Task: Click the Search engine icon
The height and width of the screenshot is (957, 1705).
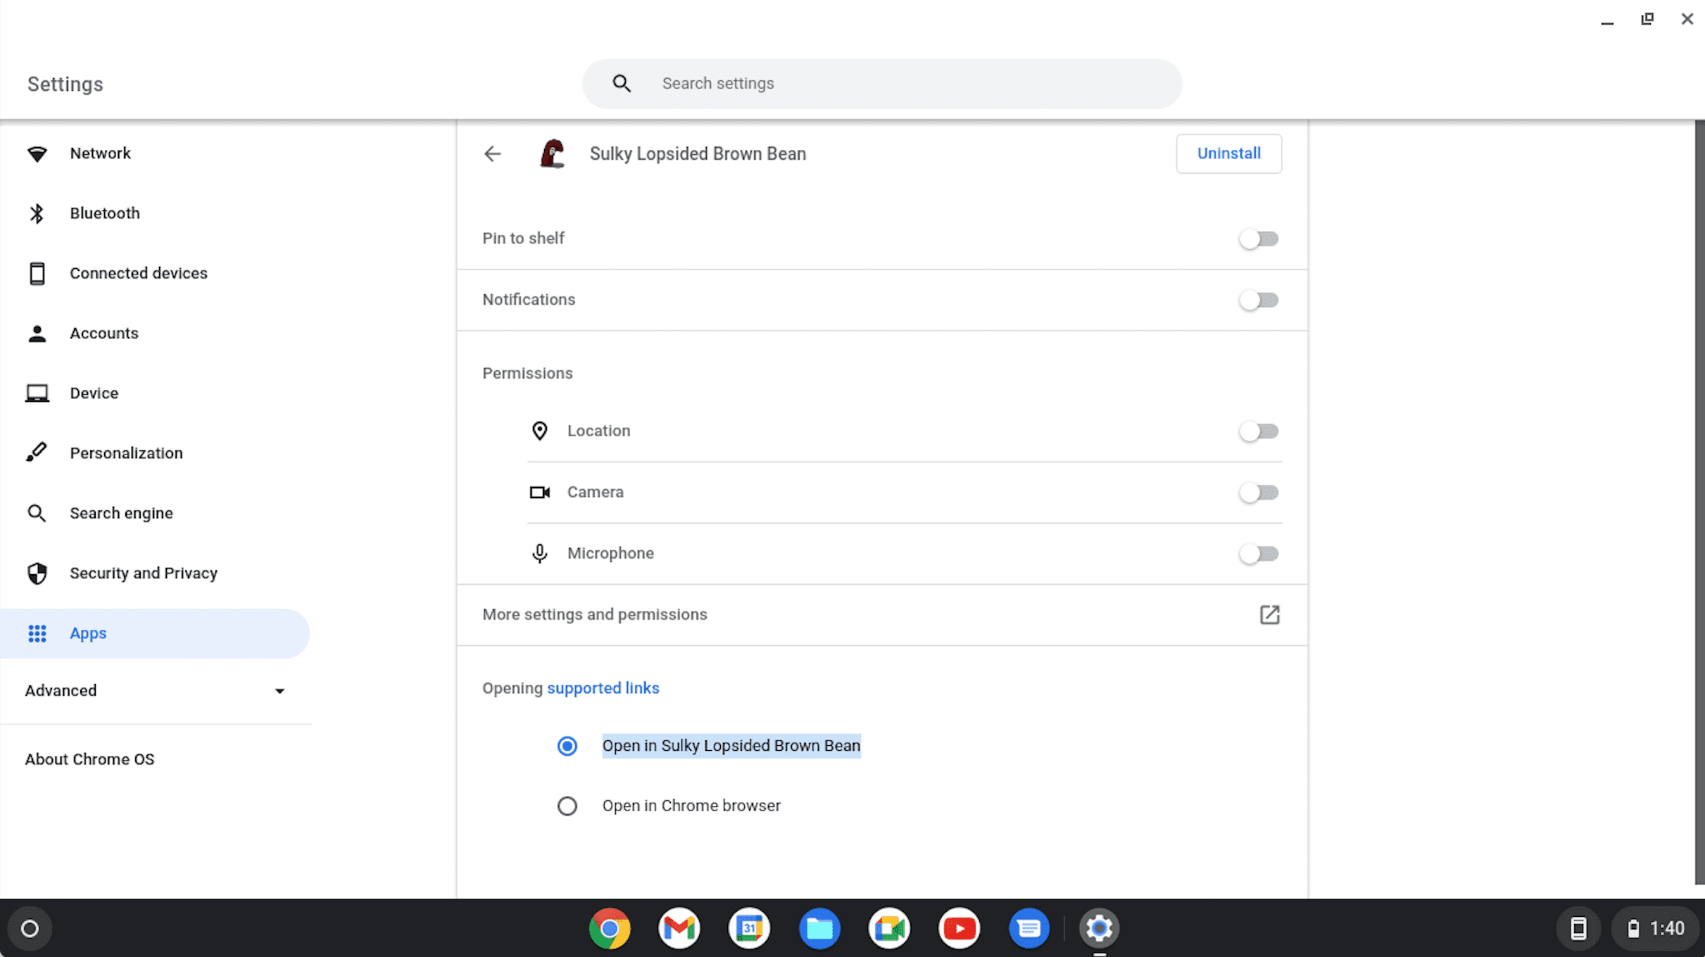Action: 37,512
